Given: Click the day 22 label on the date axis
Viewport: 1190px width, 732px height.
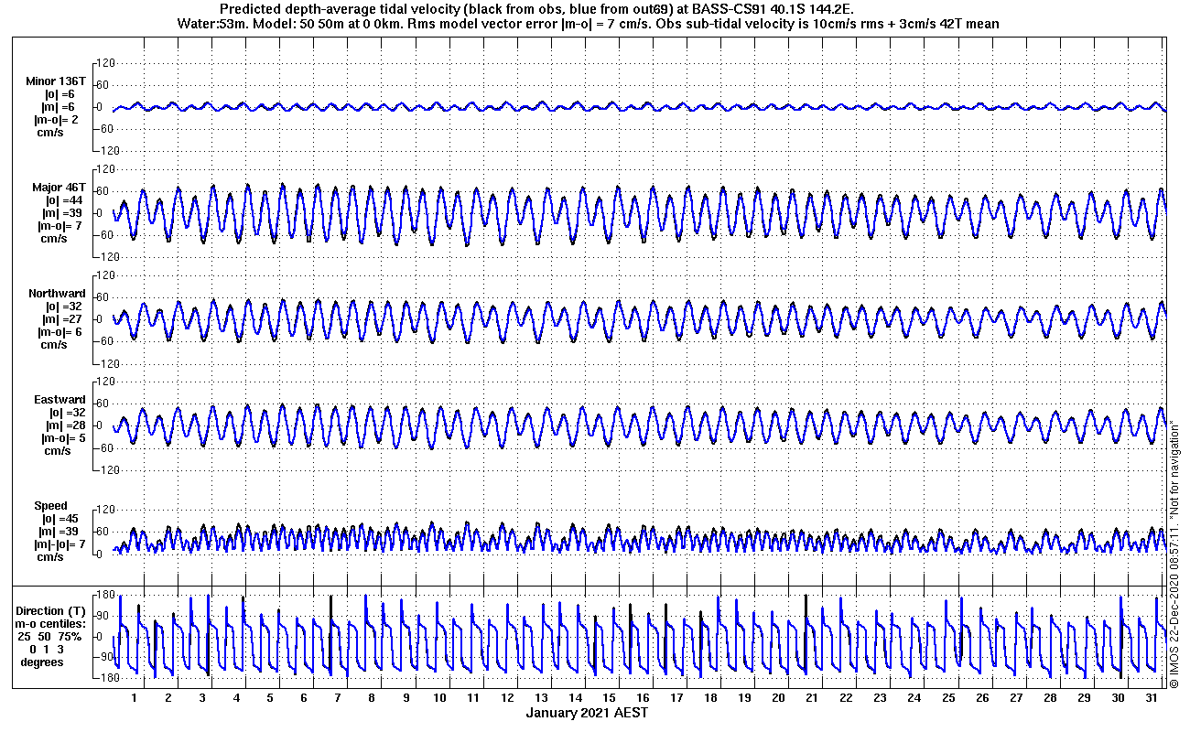Looking at the screenshot, I should pyautogui.click(x=846, y=698).
